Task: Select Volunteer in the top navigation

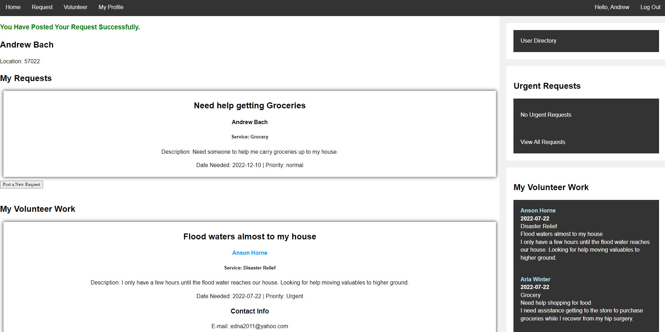Action: point(75,7)
